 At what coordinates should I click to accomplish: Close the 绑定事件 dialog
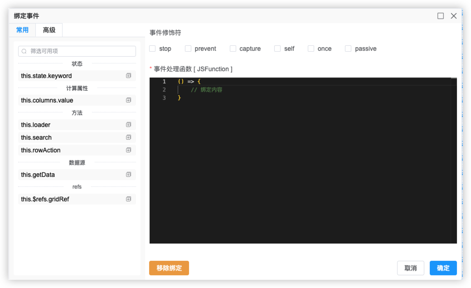tap(454, 16)
